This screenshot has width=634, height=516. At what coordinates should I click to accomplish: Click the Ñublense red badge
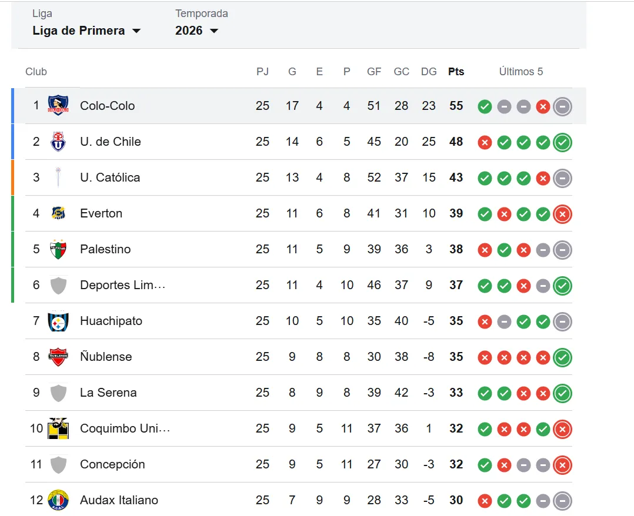click(x=58, y=357)
